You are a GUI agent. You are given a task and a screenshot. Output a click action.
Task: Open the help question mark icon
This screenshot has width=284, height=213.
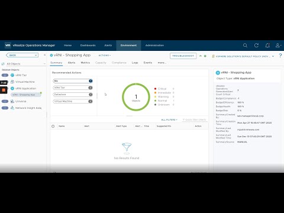[x=280, y=56]
